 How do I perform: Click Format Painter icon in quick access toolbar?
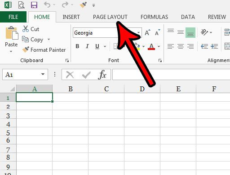click(84, 5)
